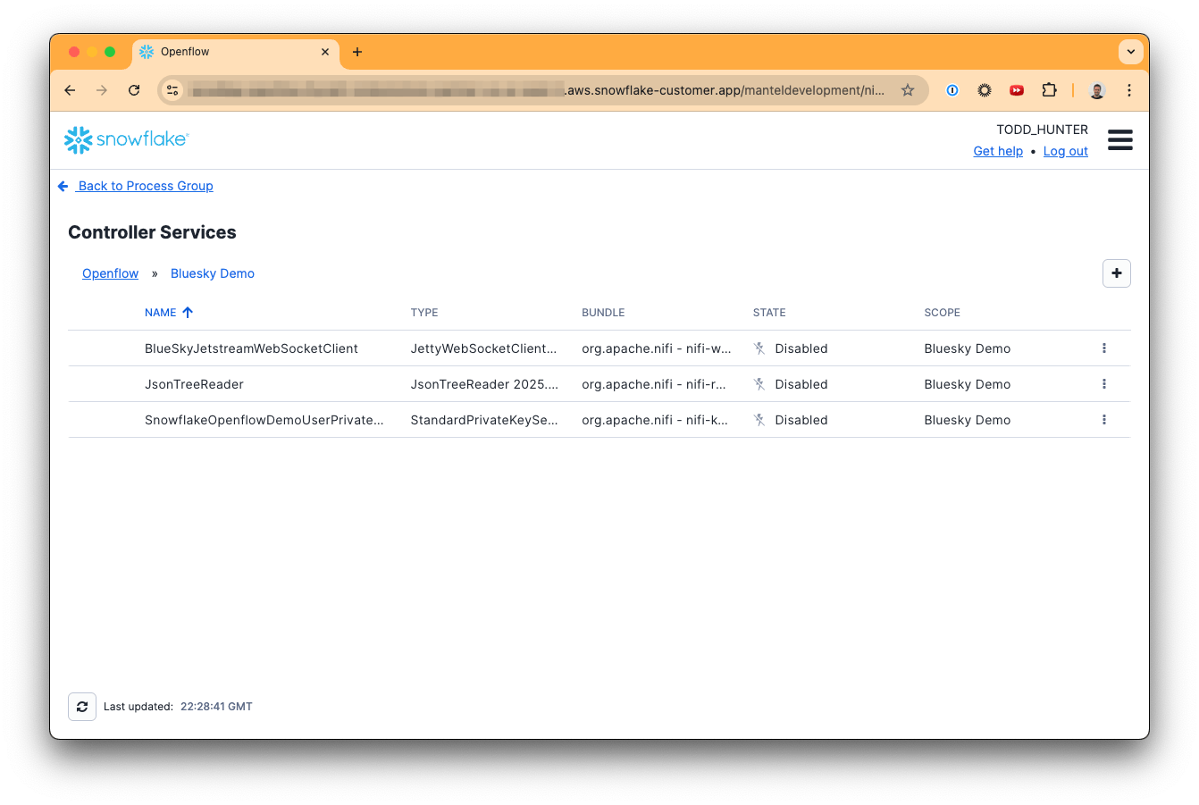Screen dimensions: 1199x805
Task: Open the hamburger main menu
Action: [1119, 139]
